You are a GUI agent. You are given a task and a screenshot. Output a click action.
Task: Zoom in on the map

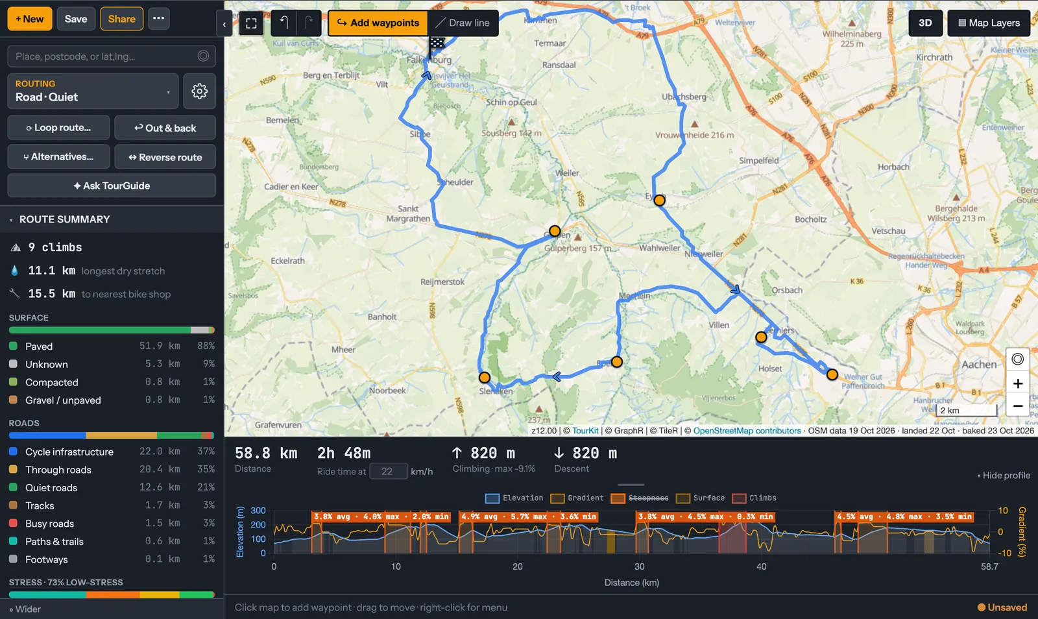click(1017, 383)
